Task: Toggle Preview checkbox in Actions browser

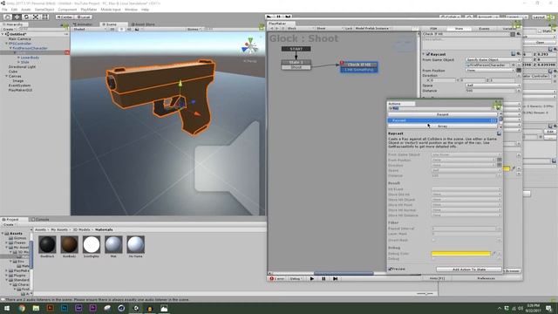Action: (x=390, y=270)
